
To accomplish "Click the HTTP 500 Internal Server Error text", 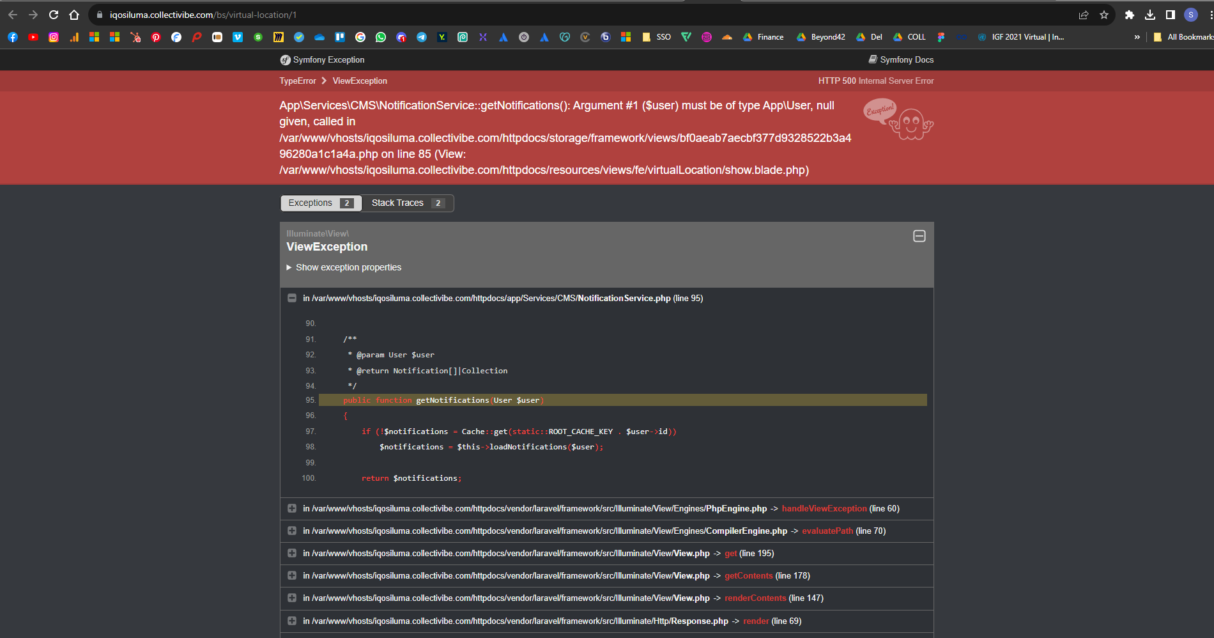I will (x=876, y=81).
